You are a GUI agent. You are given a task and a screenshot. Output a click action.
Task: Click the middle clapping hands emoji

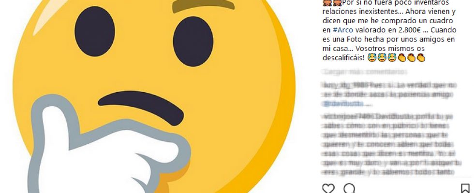coord(411,57)
